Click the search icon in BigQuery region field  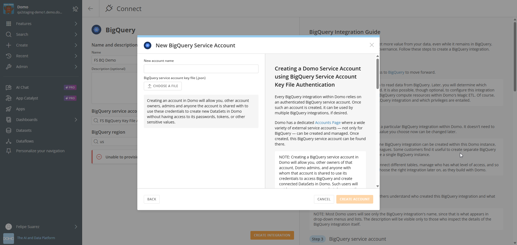point(96,141)
